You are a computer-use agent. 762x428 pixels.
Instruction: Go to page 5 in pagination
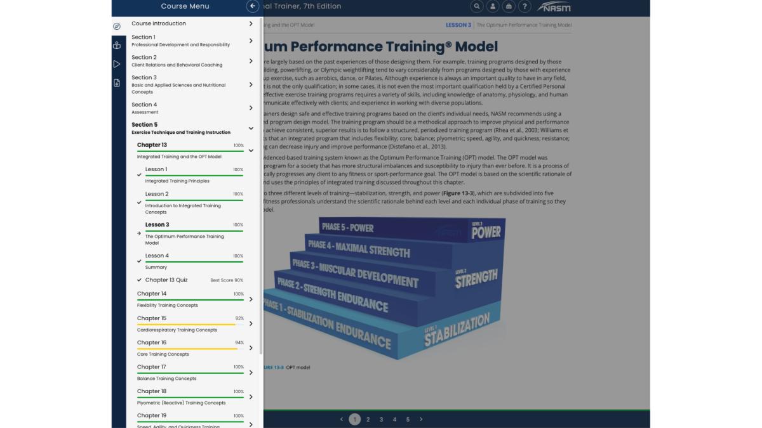(408, 419)
